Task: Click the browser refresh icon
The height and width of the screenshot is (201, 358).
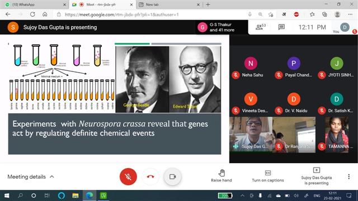Action: (x=32, y=15)
